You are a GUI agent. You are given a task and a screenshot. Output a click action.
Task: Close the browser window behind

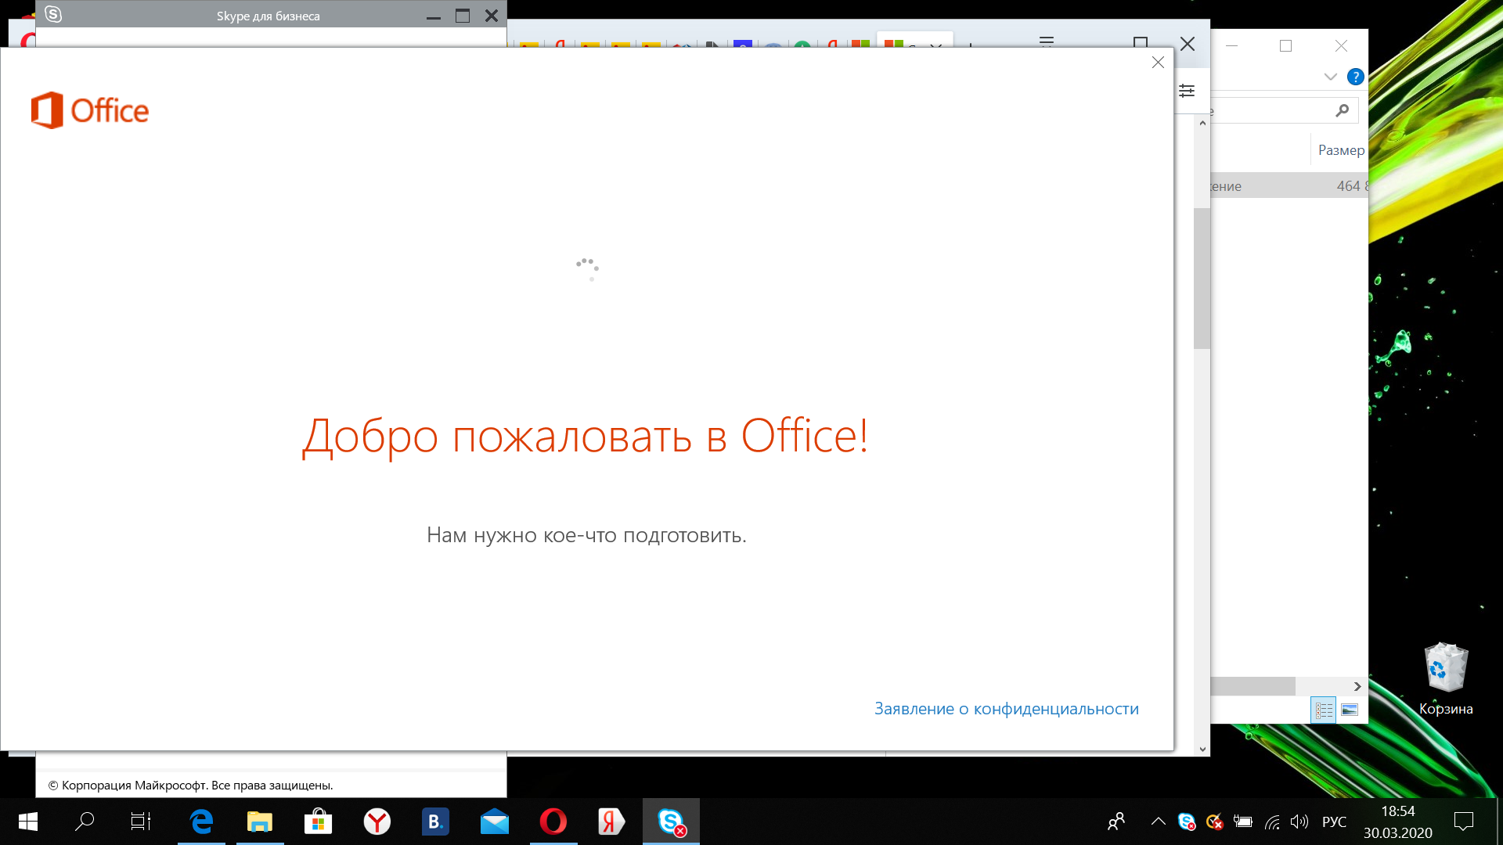[1188, 44]
